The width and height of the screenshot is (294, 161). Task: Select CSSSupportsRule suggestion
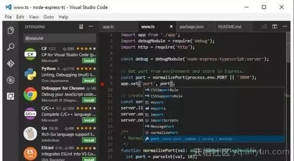click(x=214, y=96)
